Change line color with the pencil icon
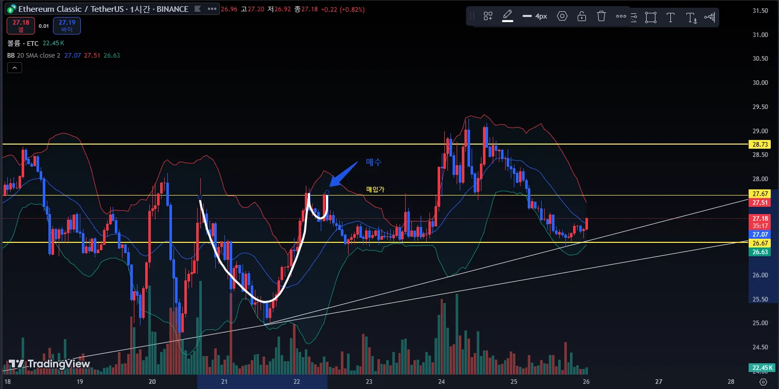This screenshot has width=779, height=389. 508,16
